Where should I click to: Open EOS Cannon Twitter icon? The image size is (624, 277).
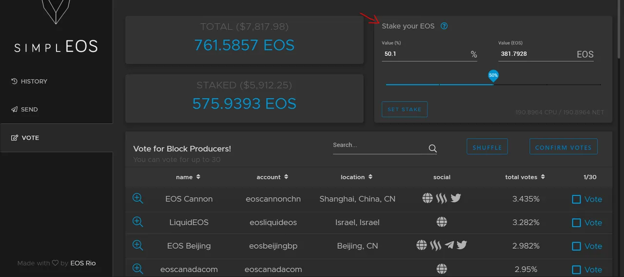[456, 198]
